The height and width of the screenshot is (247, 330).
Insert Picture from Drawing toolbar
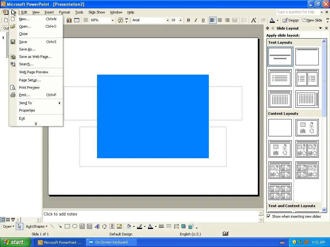119,226
